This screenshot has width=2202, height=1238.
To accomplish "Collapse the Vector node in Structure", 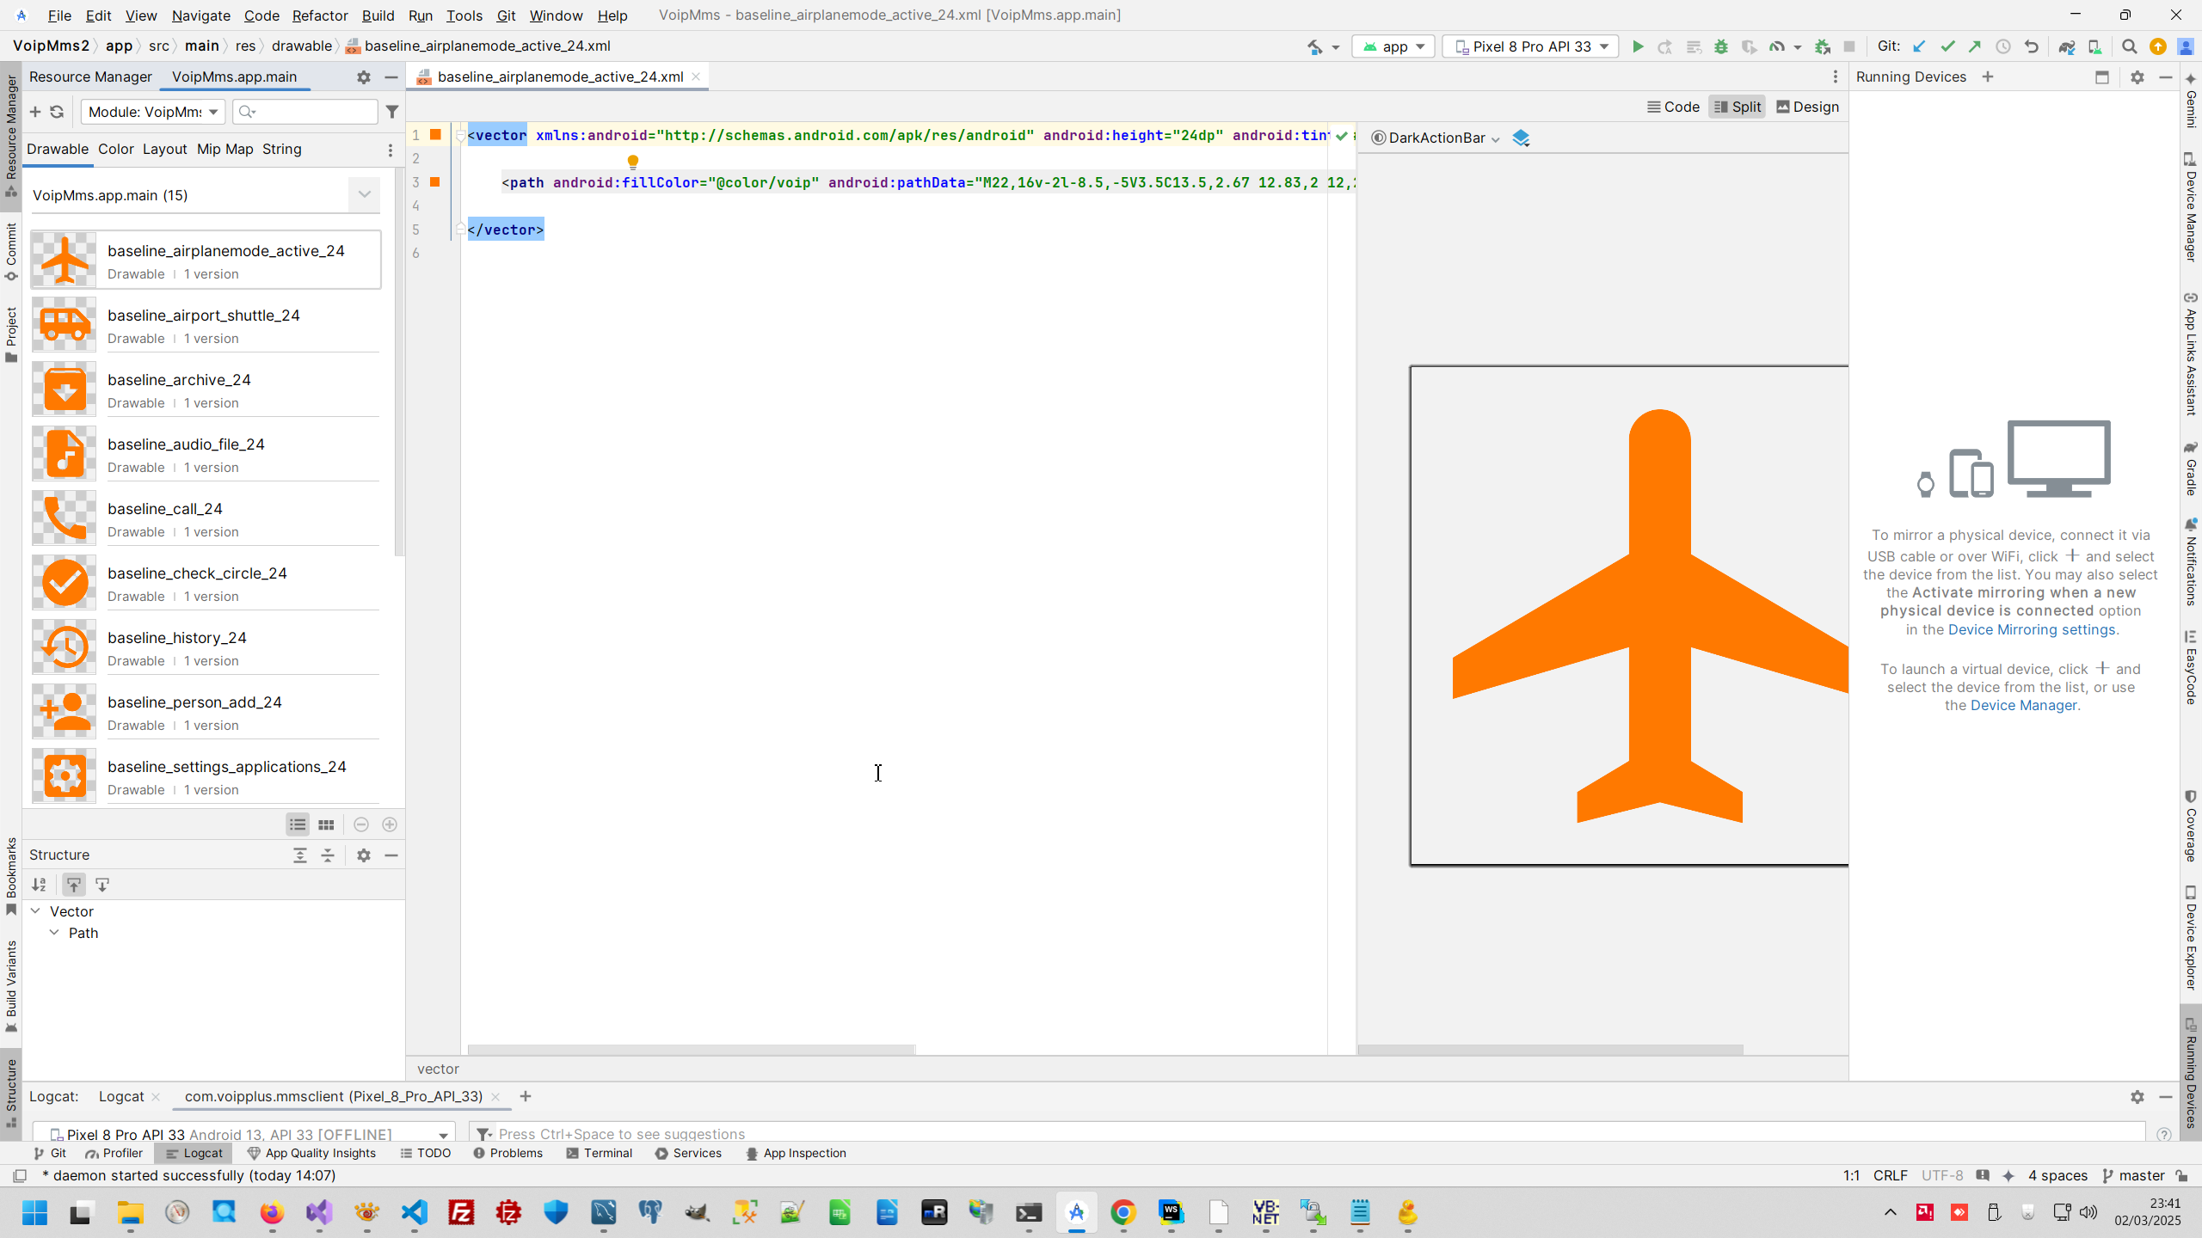I will (x=35, y=910).
